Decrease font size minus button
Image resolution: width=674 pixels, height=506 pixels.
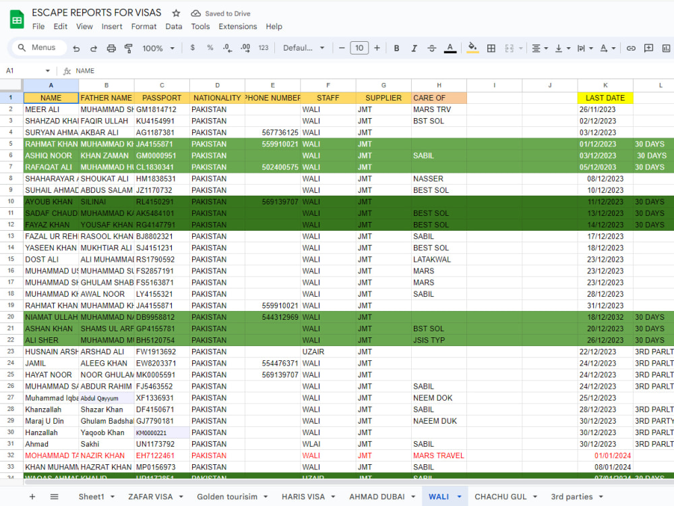(x=342, y=48)
